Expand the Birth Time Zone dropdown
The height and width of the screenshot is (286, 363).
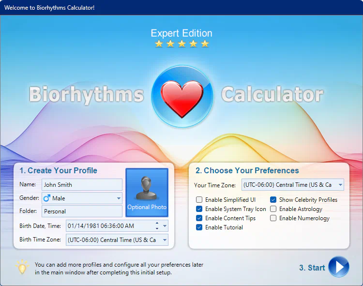point(165,240)
